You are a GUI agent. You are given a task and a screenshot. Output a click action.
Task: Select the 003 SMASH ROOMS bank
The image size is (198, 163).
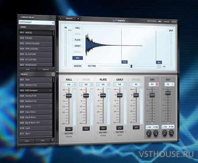coord(36,44)
